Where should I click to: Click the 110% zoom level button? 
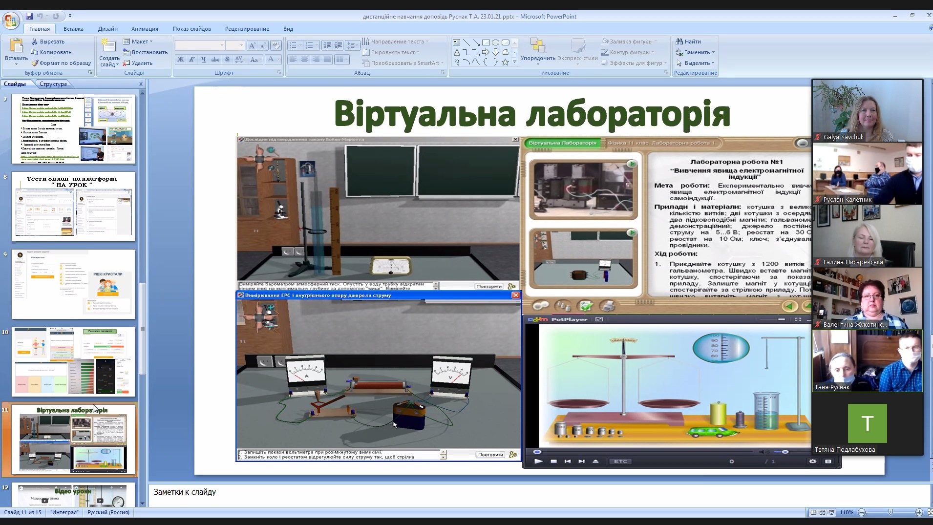point(847,512)
